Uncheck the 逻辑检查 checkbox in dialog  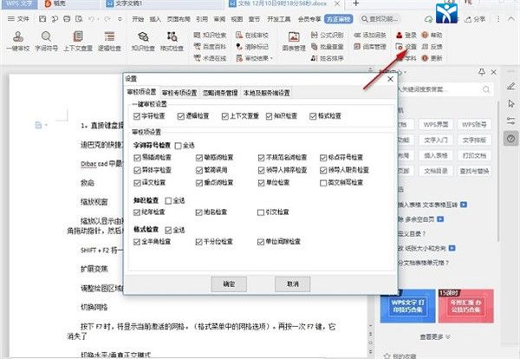pos(181,115)
